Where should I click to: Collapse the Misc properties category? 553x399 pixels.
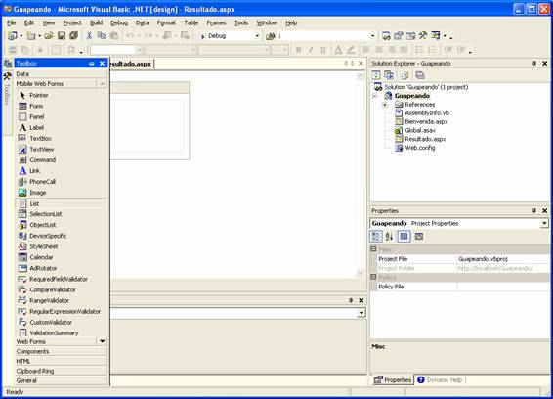point(373,249)
